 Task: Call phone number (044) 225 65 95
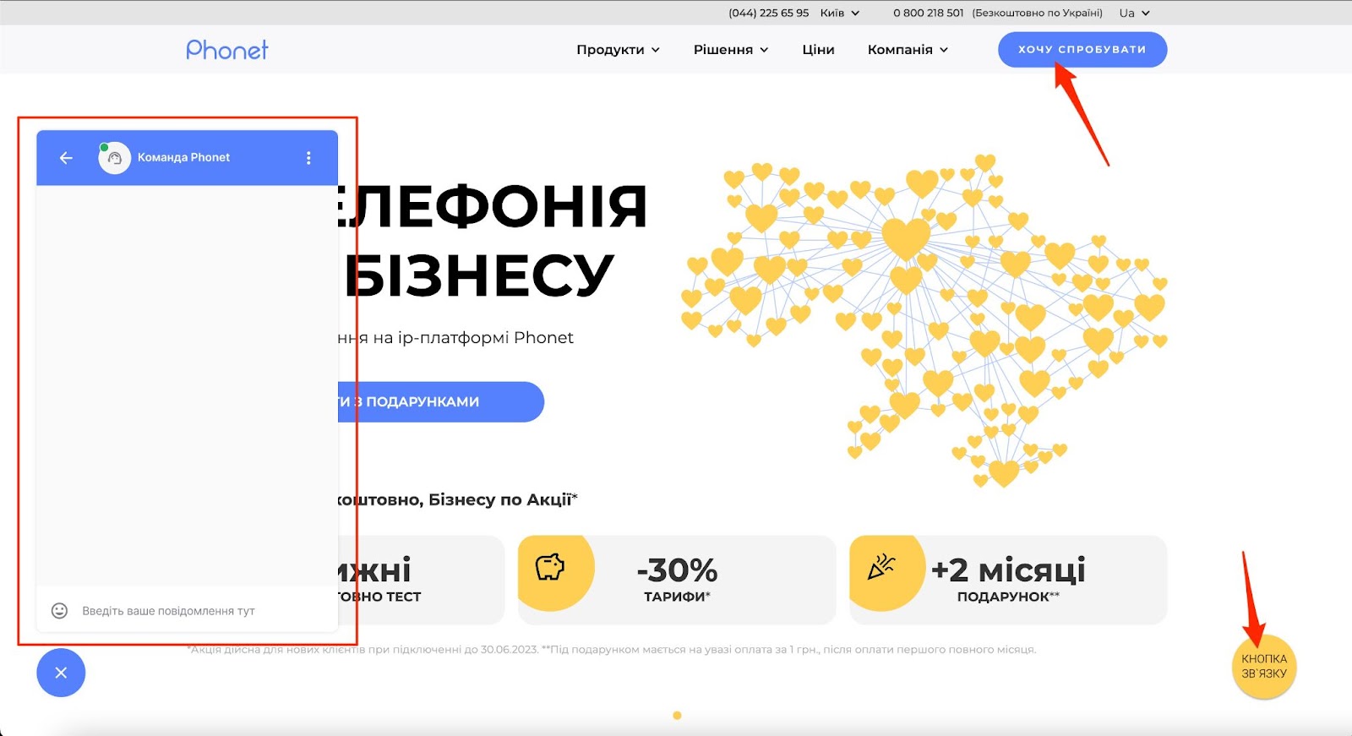pyautogui.click(x=768, y=13)
